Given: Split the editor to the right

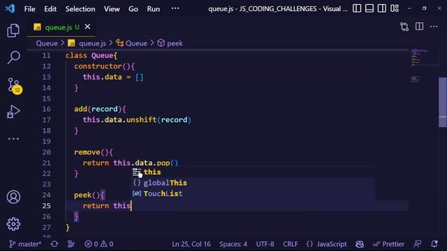Looking at the screenshot, I should (x=419, y=26).
